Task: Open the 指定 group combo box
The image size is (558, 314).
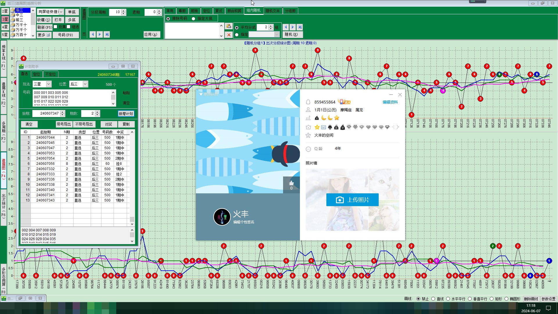Action: click(277, 35)
